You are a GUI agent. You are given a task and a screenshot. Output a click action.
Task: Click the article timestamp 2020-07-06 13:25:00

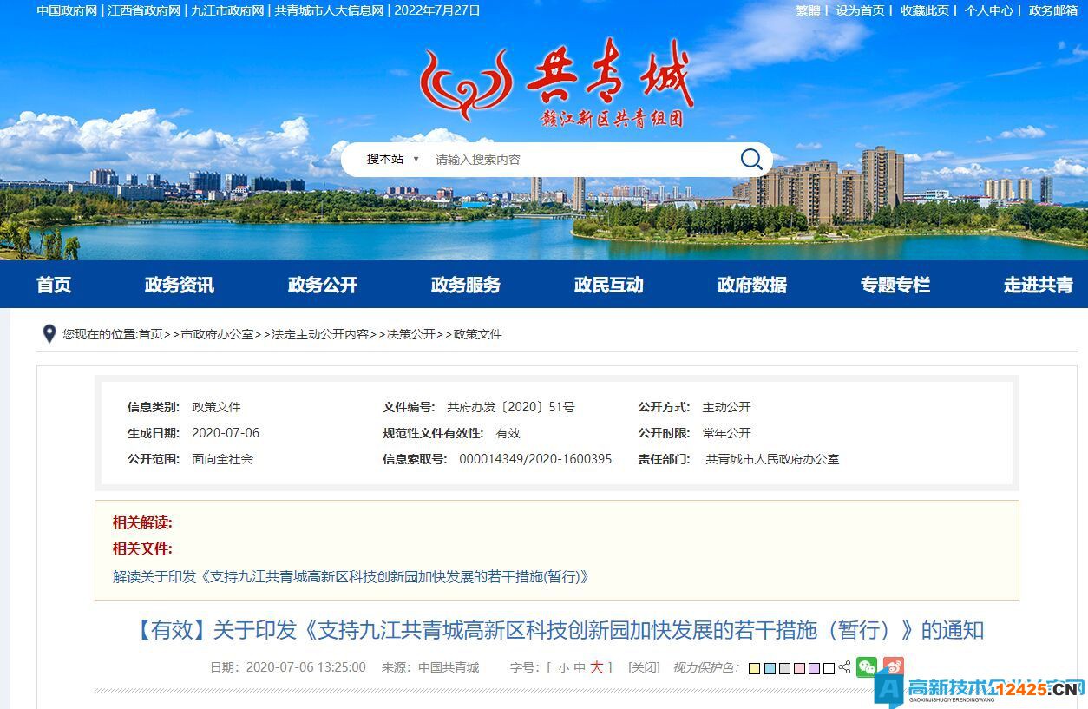(x=306, y=667)
